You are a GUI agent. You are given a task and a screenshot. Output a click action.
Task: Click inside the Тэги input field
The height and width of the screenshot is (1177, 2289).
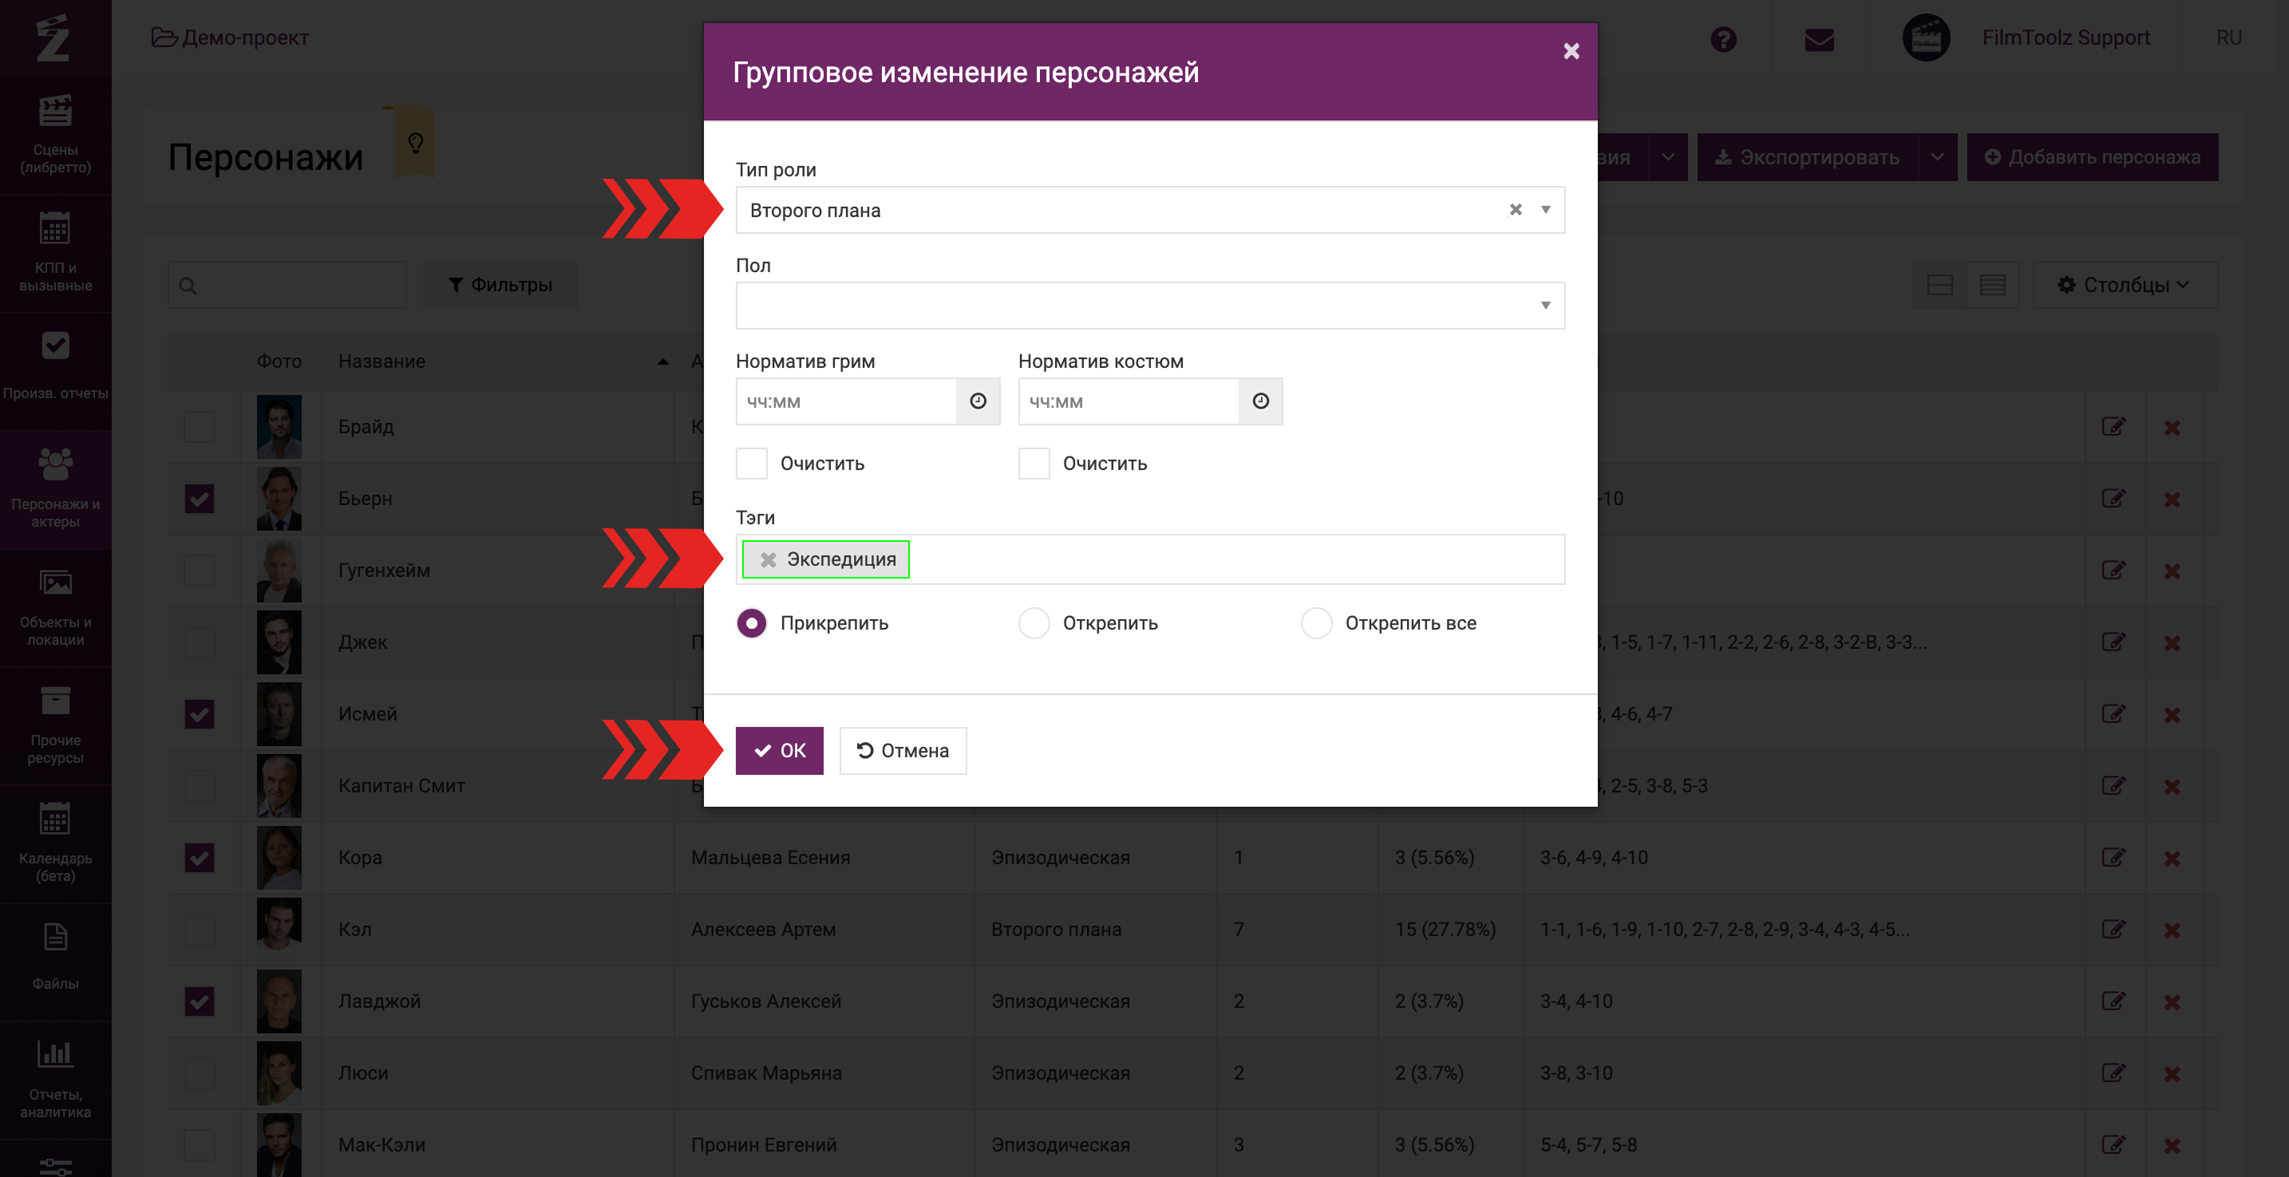pos(1235,559)
